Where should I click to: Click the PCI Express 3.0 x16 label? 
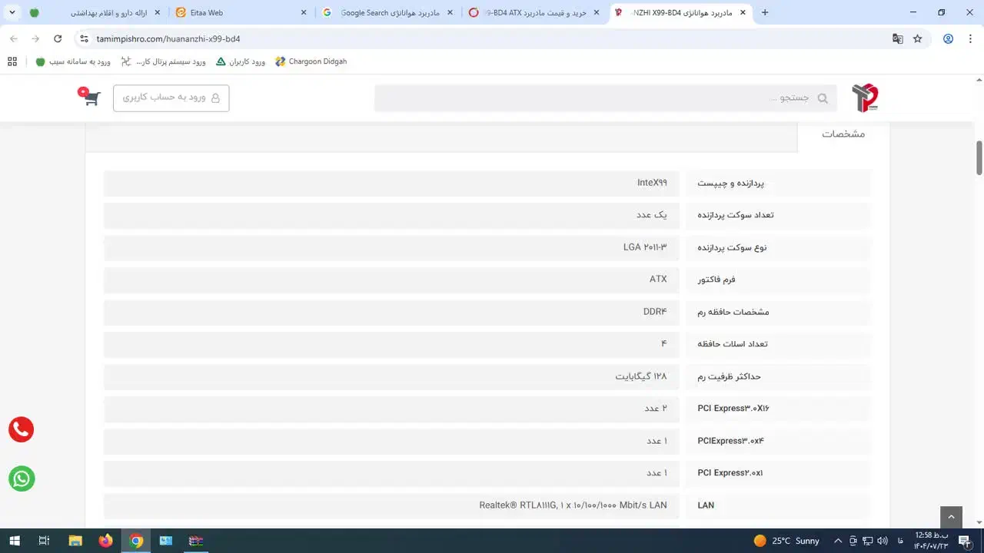pyautogui.click(x=733, y=409)
